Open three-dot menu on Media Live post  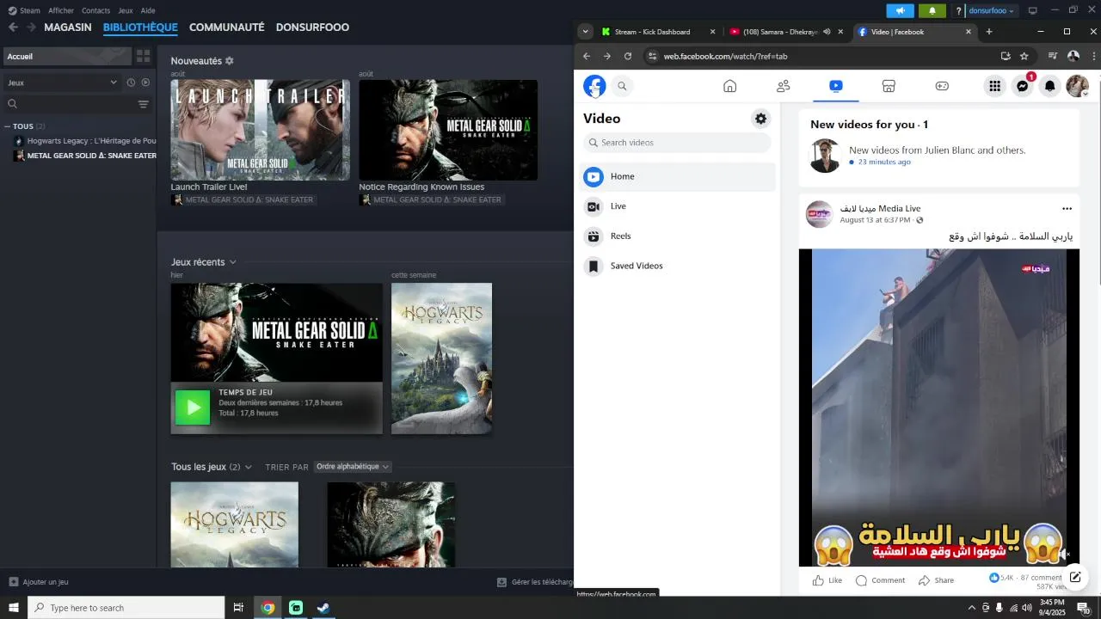coord(1067,209)
